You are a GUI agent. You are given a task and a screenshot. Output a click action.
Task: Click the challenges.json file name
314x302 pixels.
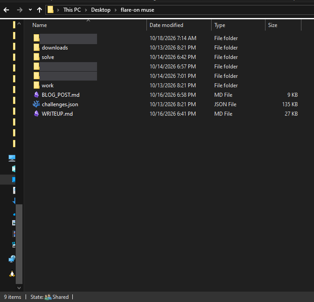[x=60, y=104]
